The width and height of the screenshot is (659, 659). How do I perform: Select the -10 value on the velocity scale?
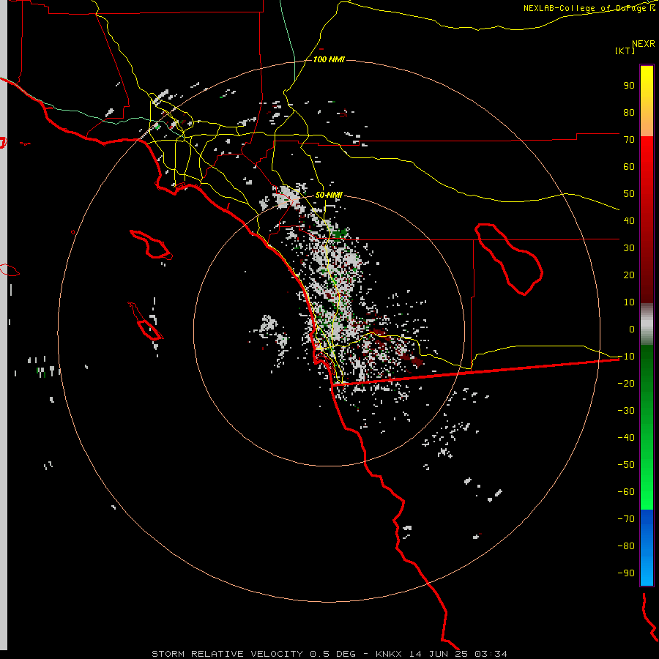tap(626, 357)
